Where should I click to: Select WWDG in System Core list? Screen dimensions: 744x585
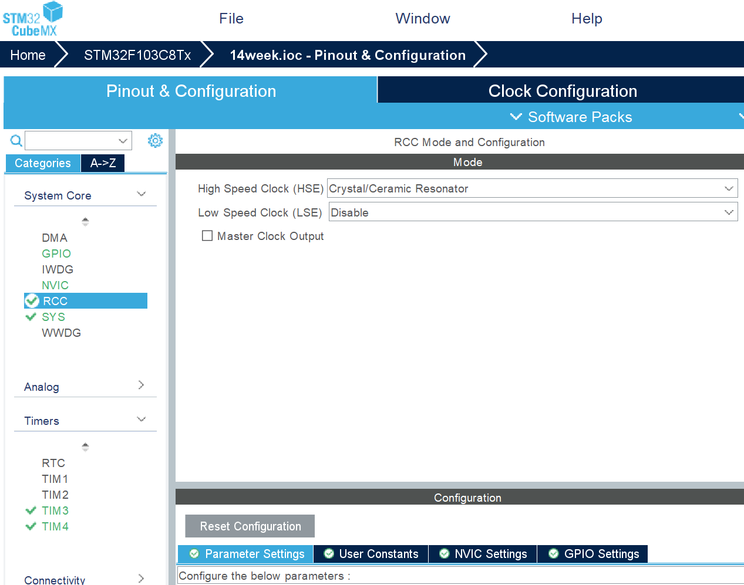[61, 333]
